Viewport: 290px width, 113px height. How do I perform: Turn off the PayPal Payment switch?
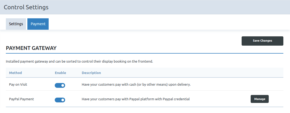(60, 100)
